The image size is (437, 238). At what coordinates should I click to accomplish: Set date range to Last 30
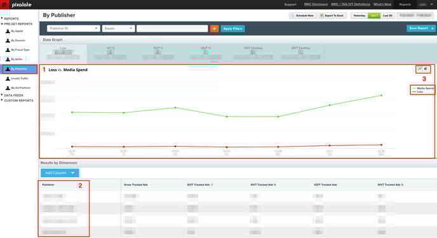coord(387,16)
